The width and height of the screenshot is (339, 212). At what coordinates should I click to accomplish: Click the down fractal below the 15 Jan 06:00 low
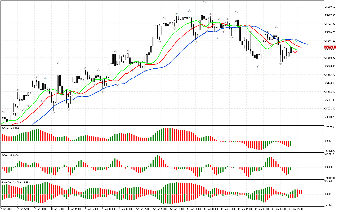coord(280,64)
